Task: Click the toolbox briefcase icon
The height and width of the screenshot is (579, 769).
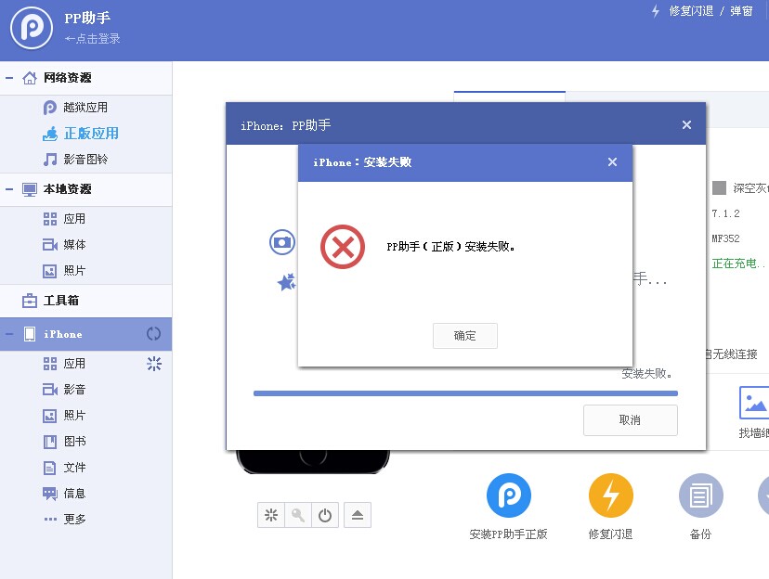Action: (x=30, y=301)
